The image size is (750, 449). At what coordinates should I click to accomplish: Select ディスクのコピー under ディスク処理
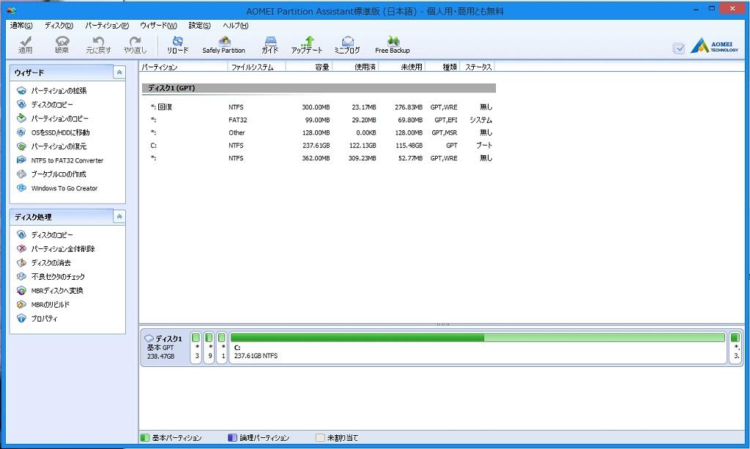(x=45, y=235)
